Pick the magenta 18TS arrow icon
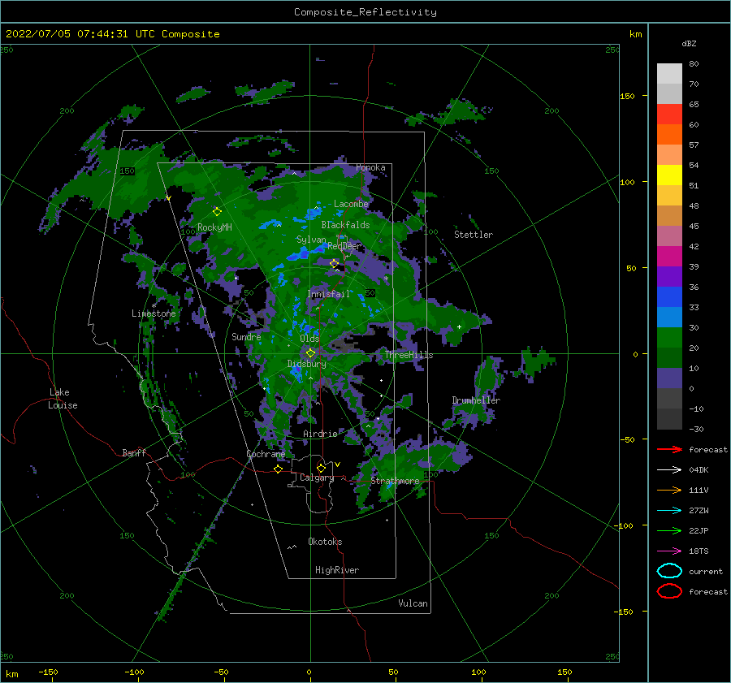 click(669, 551)
